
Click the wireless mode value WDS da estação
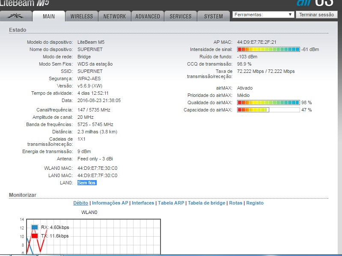coord(95,64)
